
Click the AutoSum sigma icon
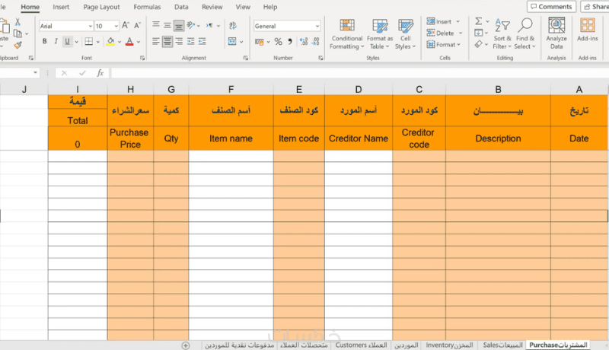pos(479,21)
